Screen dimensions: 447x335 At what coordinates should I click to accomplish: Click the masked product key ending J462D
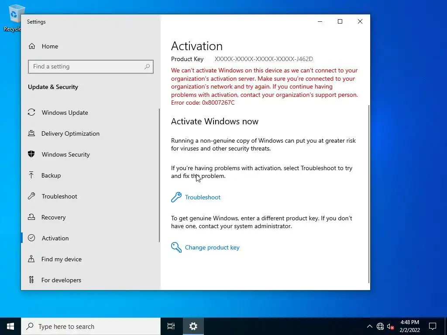click(x=264, y=59)
